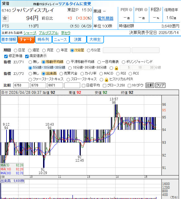Open 決算 tab

pyautogui.click(x=78, y=40)
